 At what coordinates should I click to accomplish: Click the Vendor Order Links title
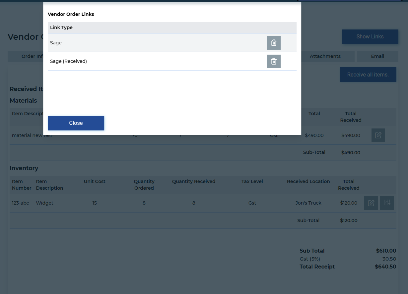[71, 14]
